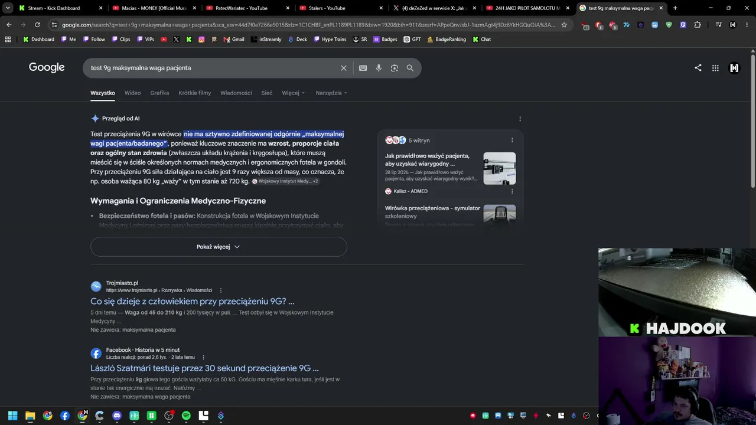Image resolution: width=756 pixels, height=425 pixels.
Task: Focus the Google search input field
Action: (213, 68)
